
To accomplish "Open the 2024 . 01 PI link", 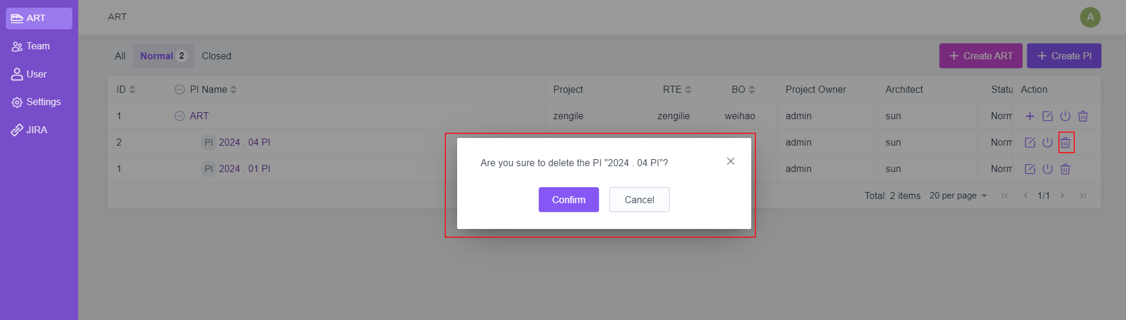I will tap(244, 169).
